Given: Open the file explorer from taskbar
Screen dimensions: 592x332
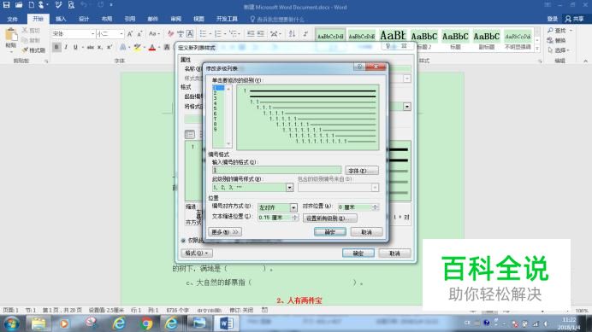Looking at the screenshot, I should tap(38, 323).
